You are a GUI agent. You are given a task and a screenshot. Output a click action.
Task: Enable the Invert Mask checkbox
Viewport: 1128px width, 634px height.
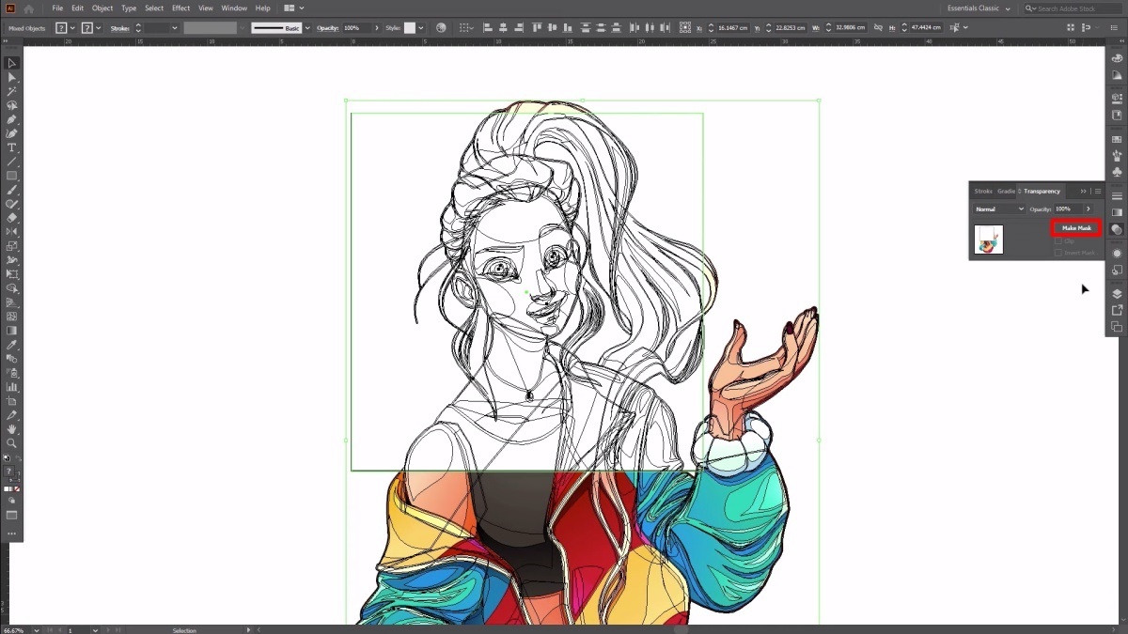(1057, 253)
